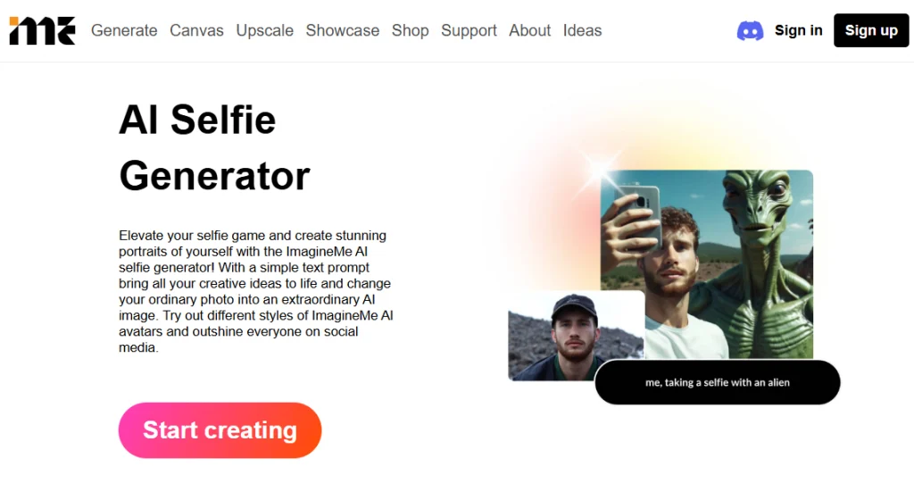Open the Ideas menu item
This screenshot has height=492, width=914.
pyautogui.click(x=582, y=30)
